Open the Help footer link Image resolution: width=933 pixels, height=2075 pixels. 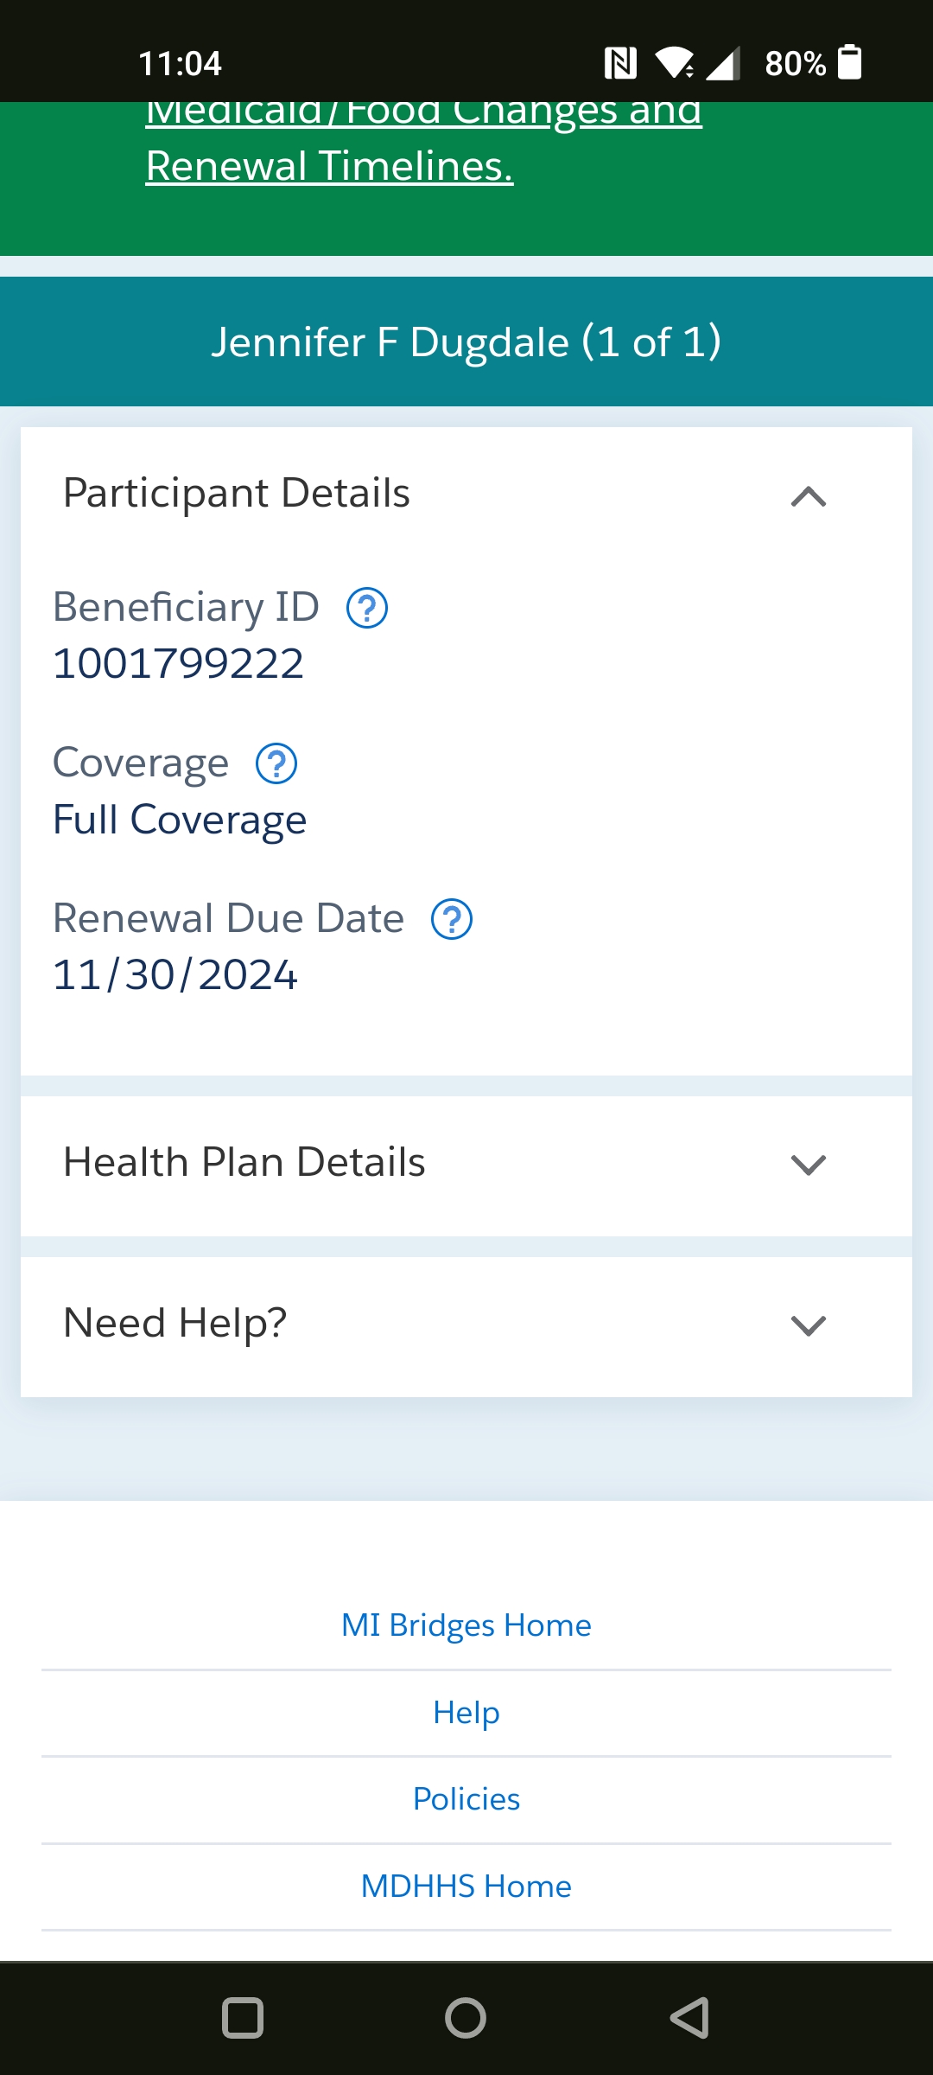click(x=466, y=1712)
